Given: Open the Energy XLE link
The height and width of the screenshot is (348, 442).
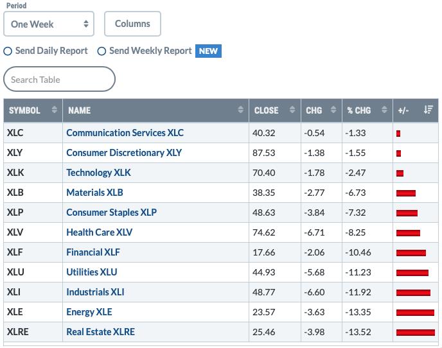Looking at the screenshot, I should coord(89,312).
